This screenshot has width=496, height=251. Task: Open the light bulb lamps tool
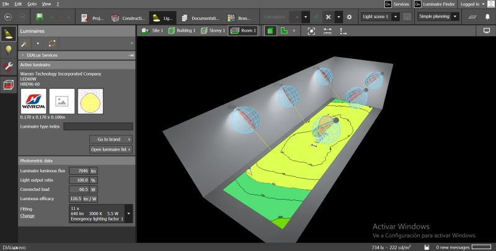9,50
